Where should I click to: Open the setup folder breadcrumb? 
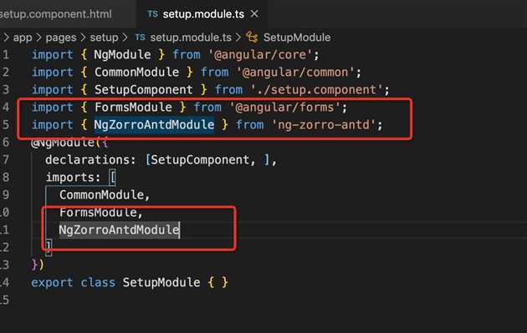104,38
